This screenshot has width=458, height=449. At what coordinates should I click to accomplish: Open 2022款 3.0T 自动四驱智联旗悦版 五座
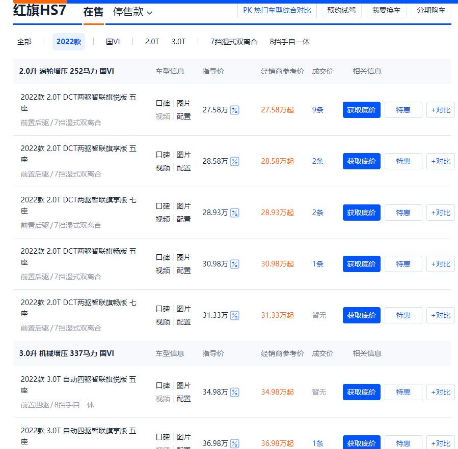[78, 385]
